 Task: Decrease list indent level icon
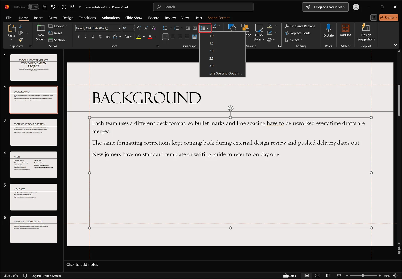[188, 28]
